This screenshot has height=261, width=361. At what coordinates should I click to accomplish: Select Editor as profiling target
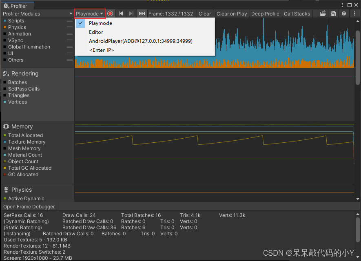145,32
